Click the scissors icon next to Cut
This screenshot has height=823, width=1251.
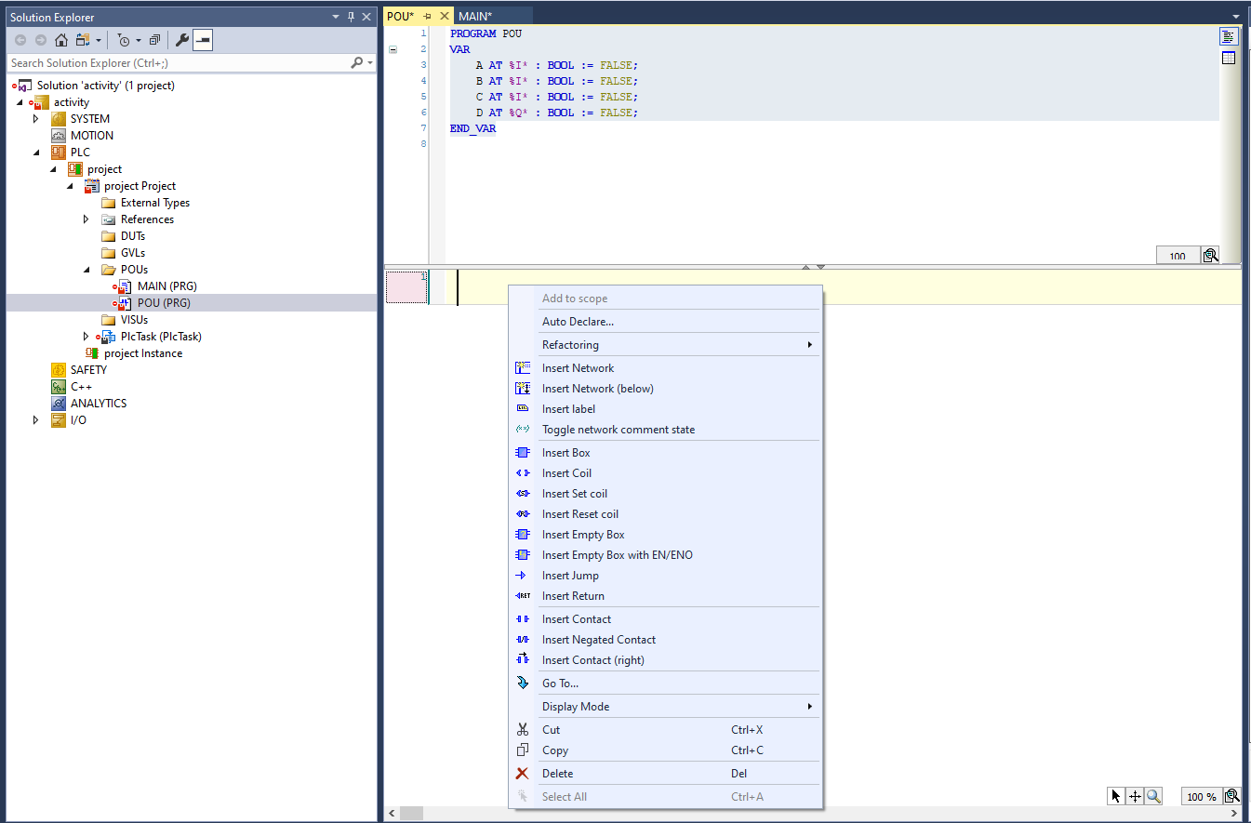(523, 730)
